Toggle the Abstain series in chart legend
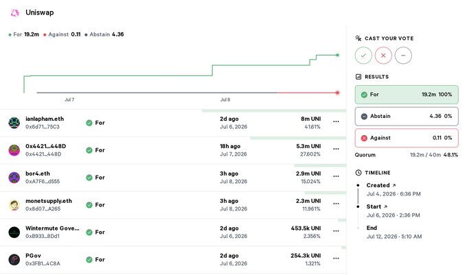Screen dimensions: 467x275 point(104,34)
